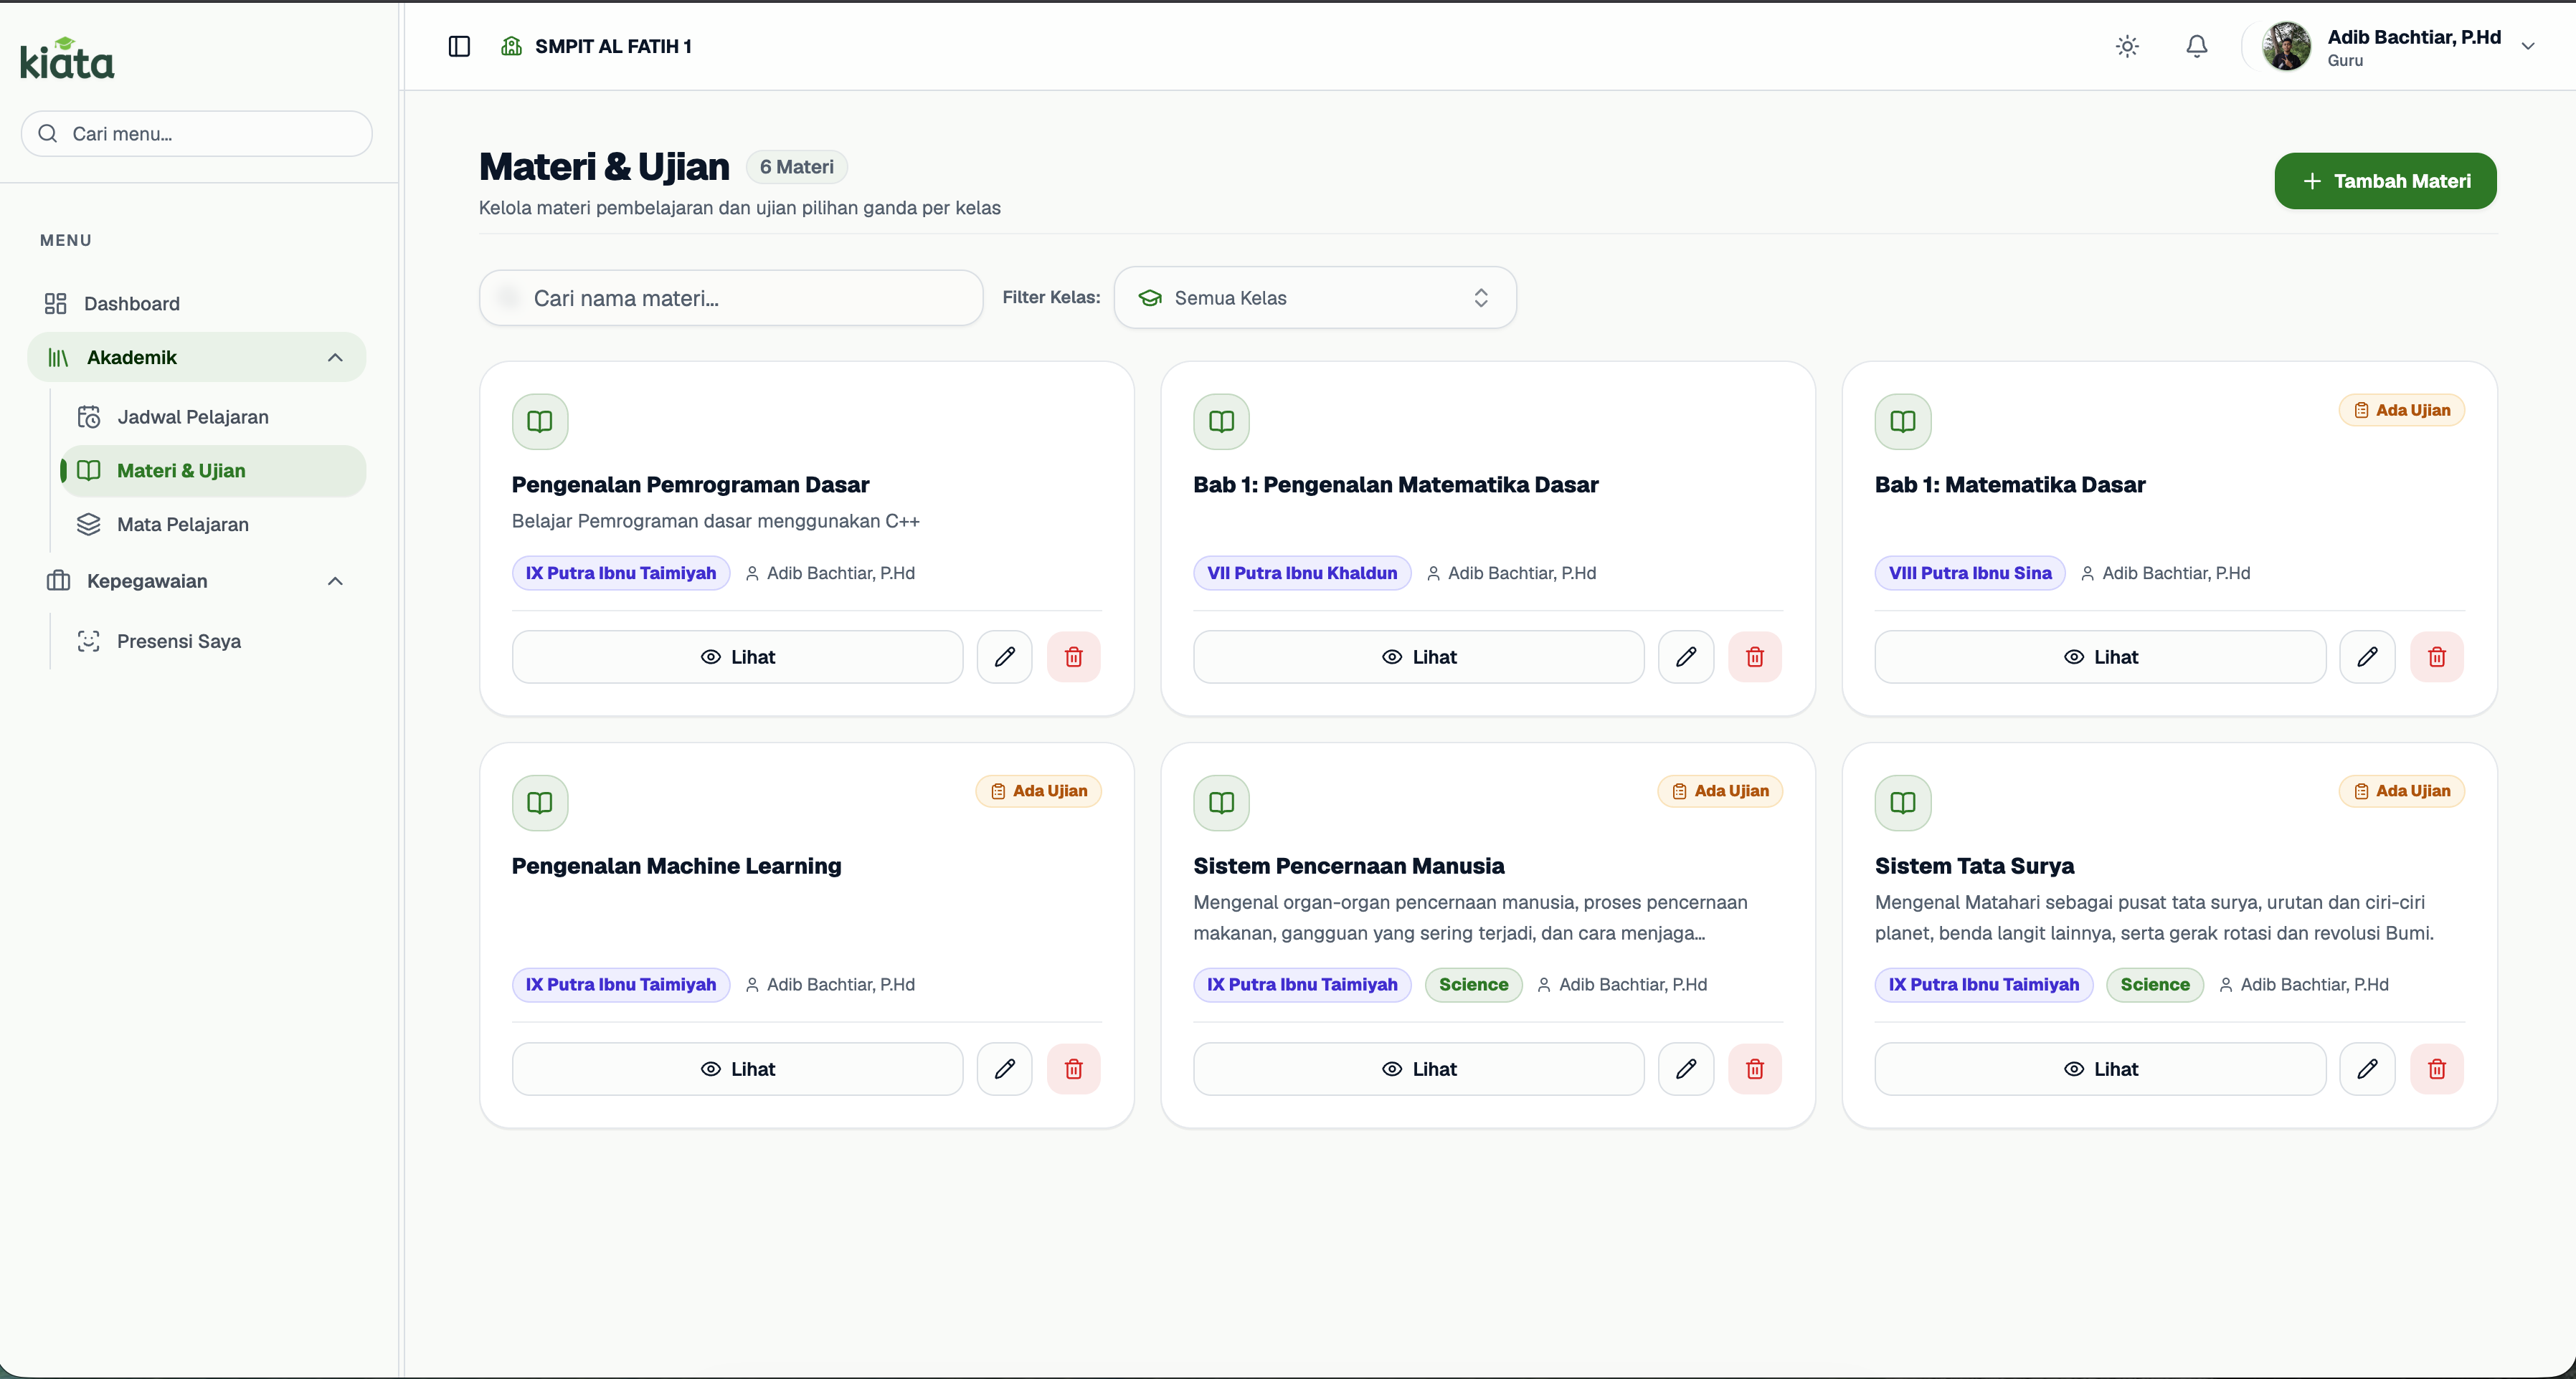Focus the Cari nama materi search box
The image size is (2576, 1379).
pos(731,297)
